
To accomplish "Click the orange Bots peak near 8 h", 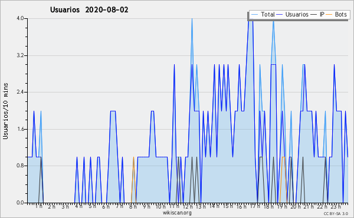I will [133, 157].
